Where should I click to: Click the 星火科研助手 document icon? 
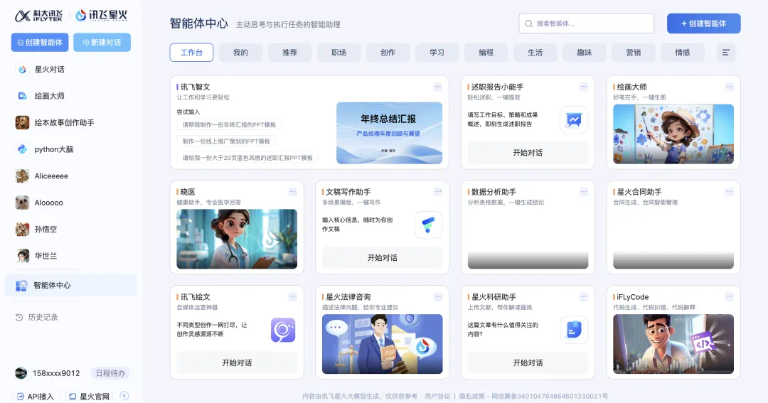click(x=573, y=330)
